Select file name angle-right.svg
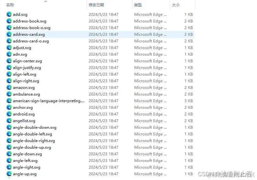The width and height of the screenshot is (257, 180). pyautogui.click(x=27, y=167)
